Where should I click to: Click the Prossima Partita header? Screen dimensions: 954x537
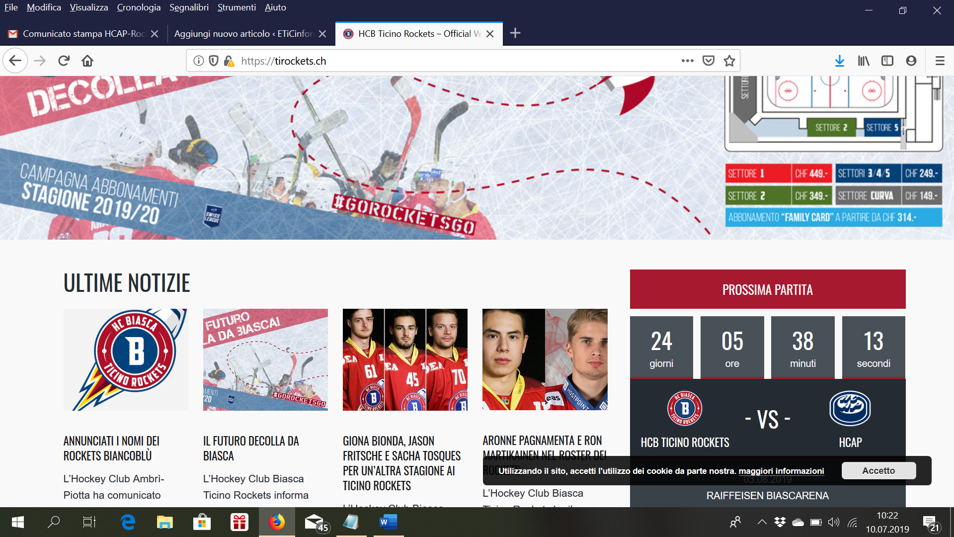768,289
